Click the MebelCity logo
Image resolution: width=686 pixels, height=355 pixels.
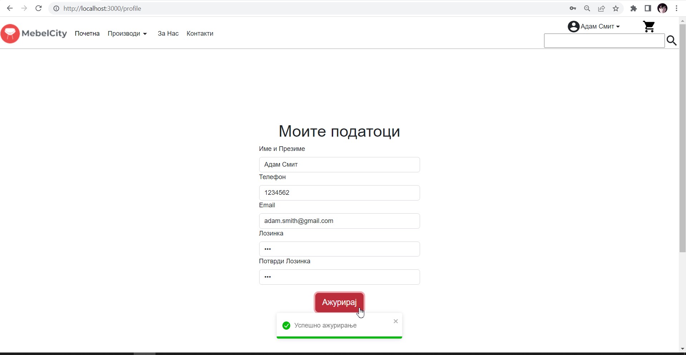[x=34, y=34]
